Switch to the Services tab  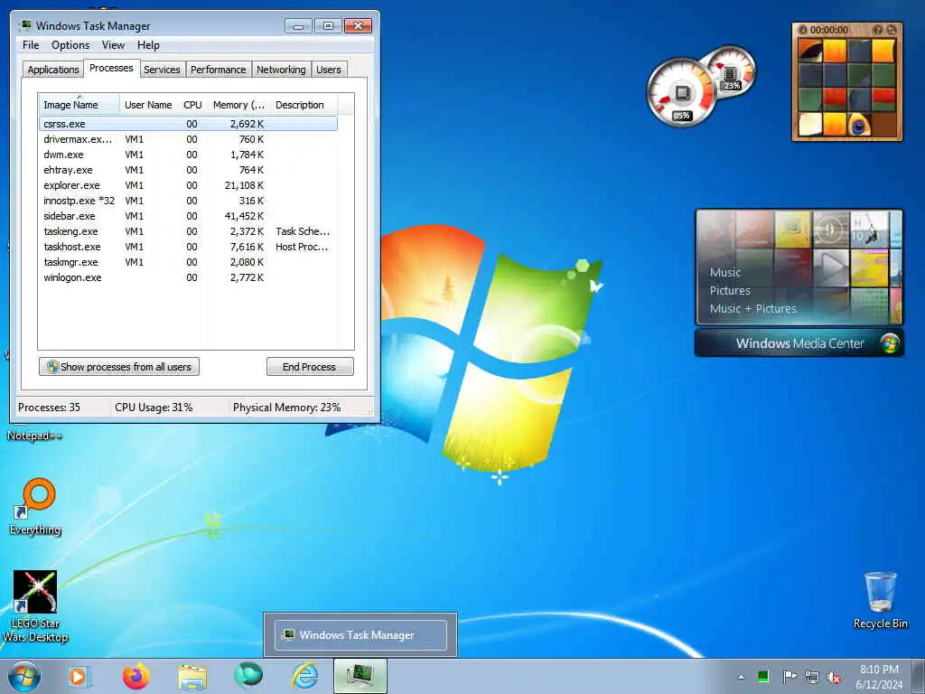162,70
